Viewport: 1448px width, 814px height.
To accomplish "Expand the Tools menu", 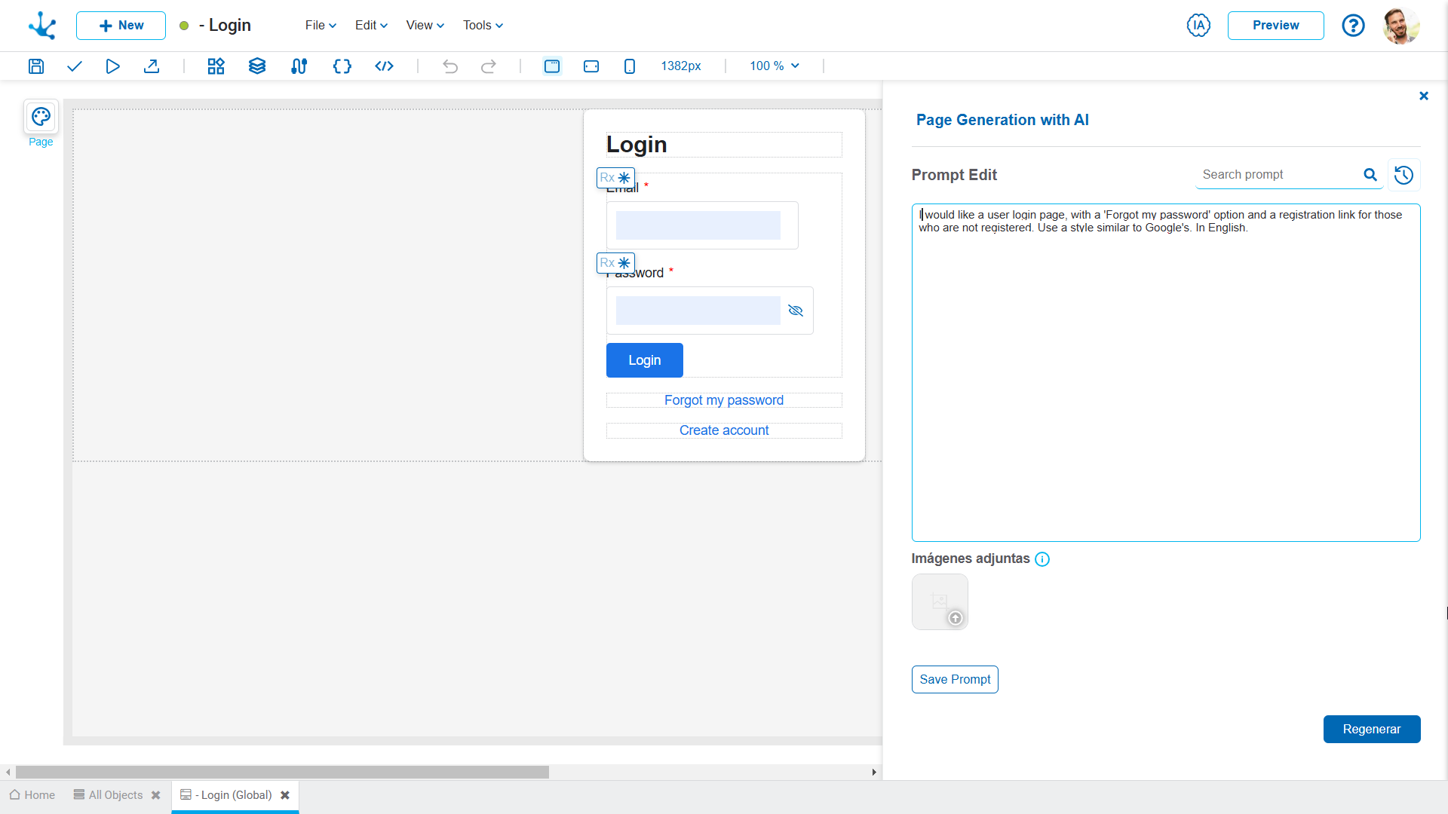I will pos(480,25).
